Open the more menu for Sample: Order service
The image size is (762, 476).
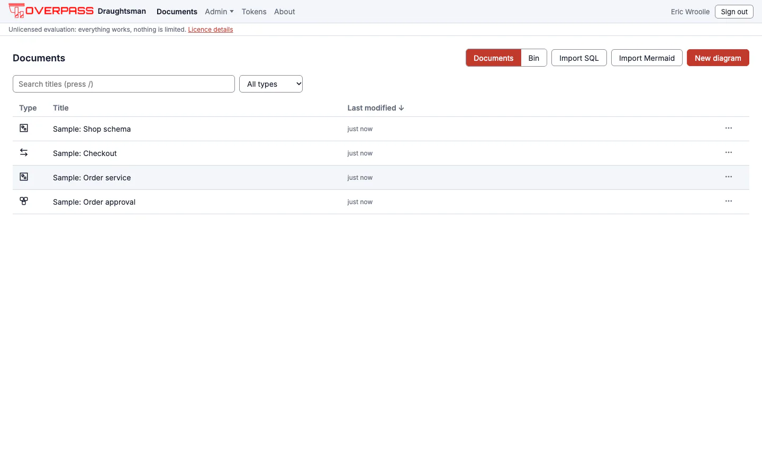click(x=729, y=177)
